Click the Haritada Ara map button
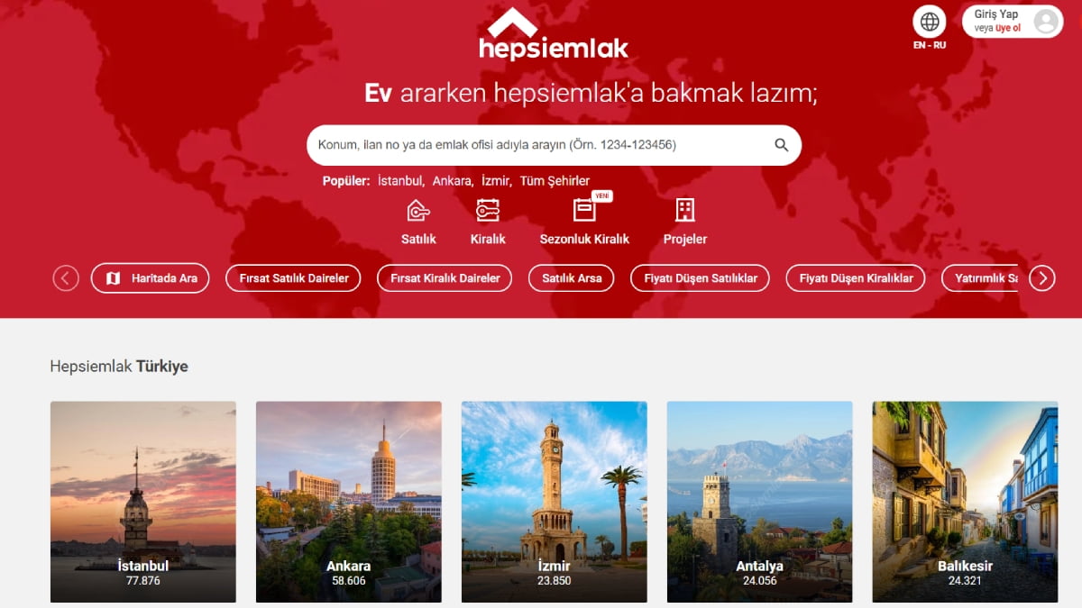This screenshot has height=608, width=1082. (150, 278)
